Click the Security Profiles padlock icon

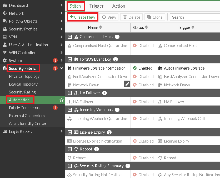[x=5, y=29]
